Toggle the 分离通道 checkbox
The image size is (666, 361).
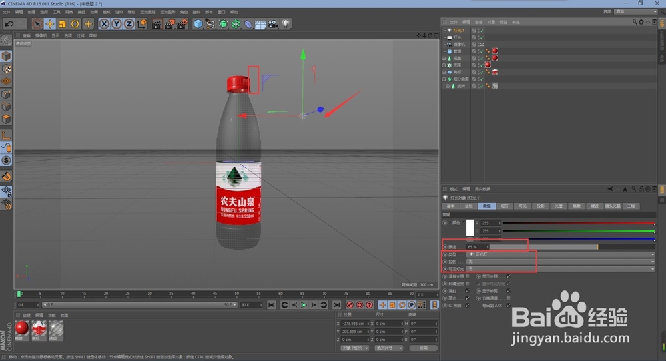coord(508,298)
